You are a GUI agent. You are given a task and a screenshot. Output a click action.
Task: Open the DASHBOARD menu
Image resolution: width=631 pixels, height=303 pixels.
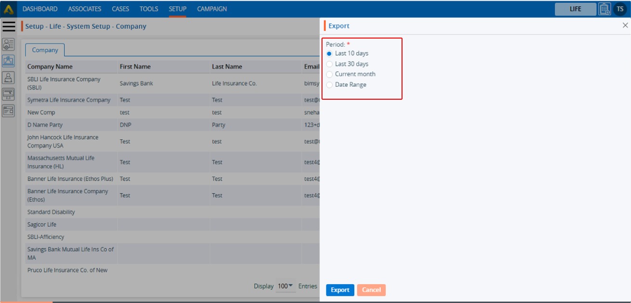tap(40, 9)
